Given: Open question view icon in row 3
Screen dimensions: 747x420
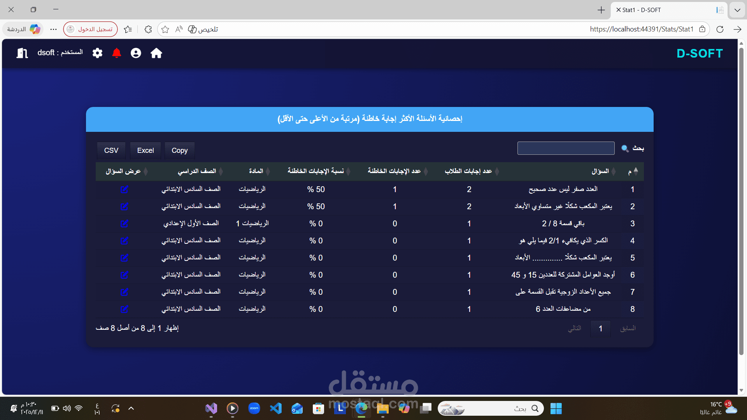Looking at the screenshot, I should tap(124, 224).
